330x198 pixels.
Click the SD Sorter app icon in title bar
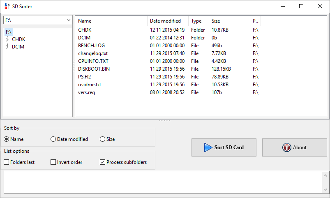(x=7, y=6)
